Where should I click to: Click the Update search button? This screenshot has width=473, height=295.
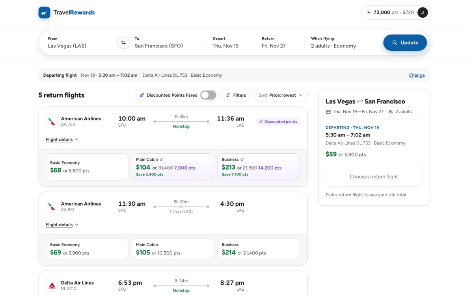[x=405, y=42]
